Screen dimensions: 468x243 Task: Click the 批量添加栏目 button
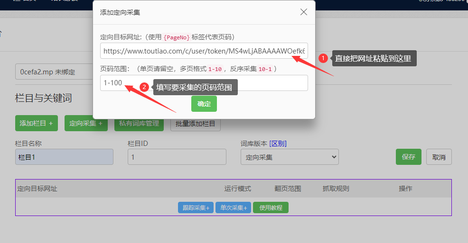tap(195, 124)
